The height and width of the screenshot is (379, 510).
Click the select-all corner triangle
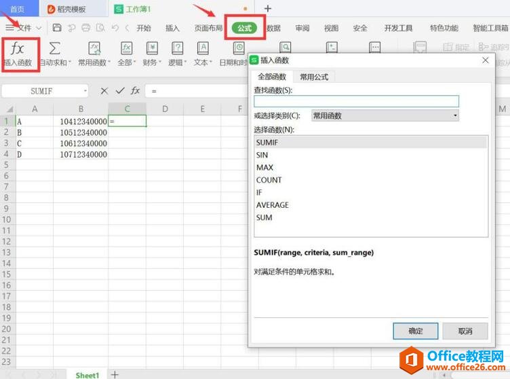click(9, 109)
